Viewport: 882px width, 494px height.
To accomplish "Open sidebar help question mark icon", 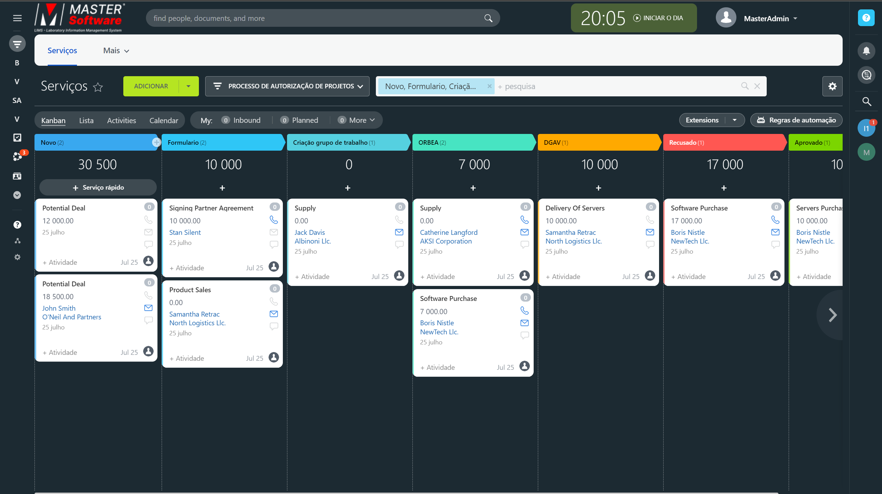I will [x=17, y=225].
